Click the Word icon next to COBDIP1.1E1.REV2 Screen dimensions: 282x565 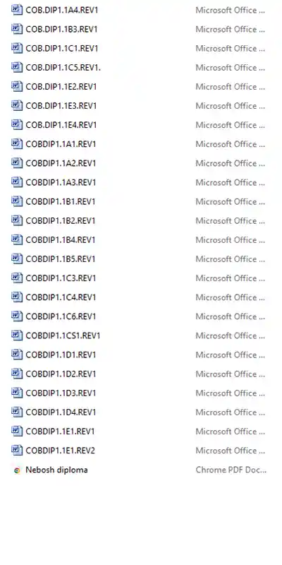tap(16, 450)
